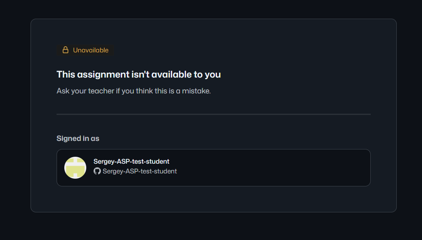The width and height of the screenshot is (422, 240).
Task: Click the Ask your teacher message
Action: (133, 91)
